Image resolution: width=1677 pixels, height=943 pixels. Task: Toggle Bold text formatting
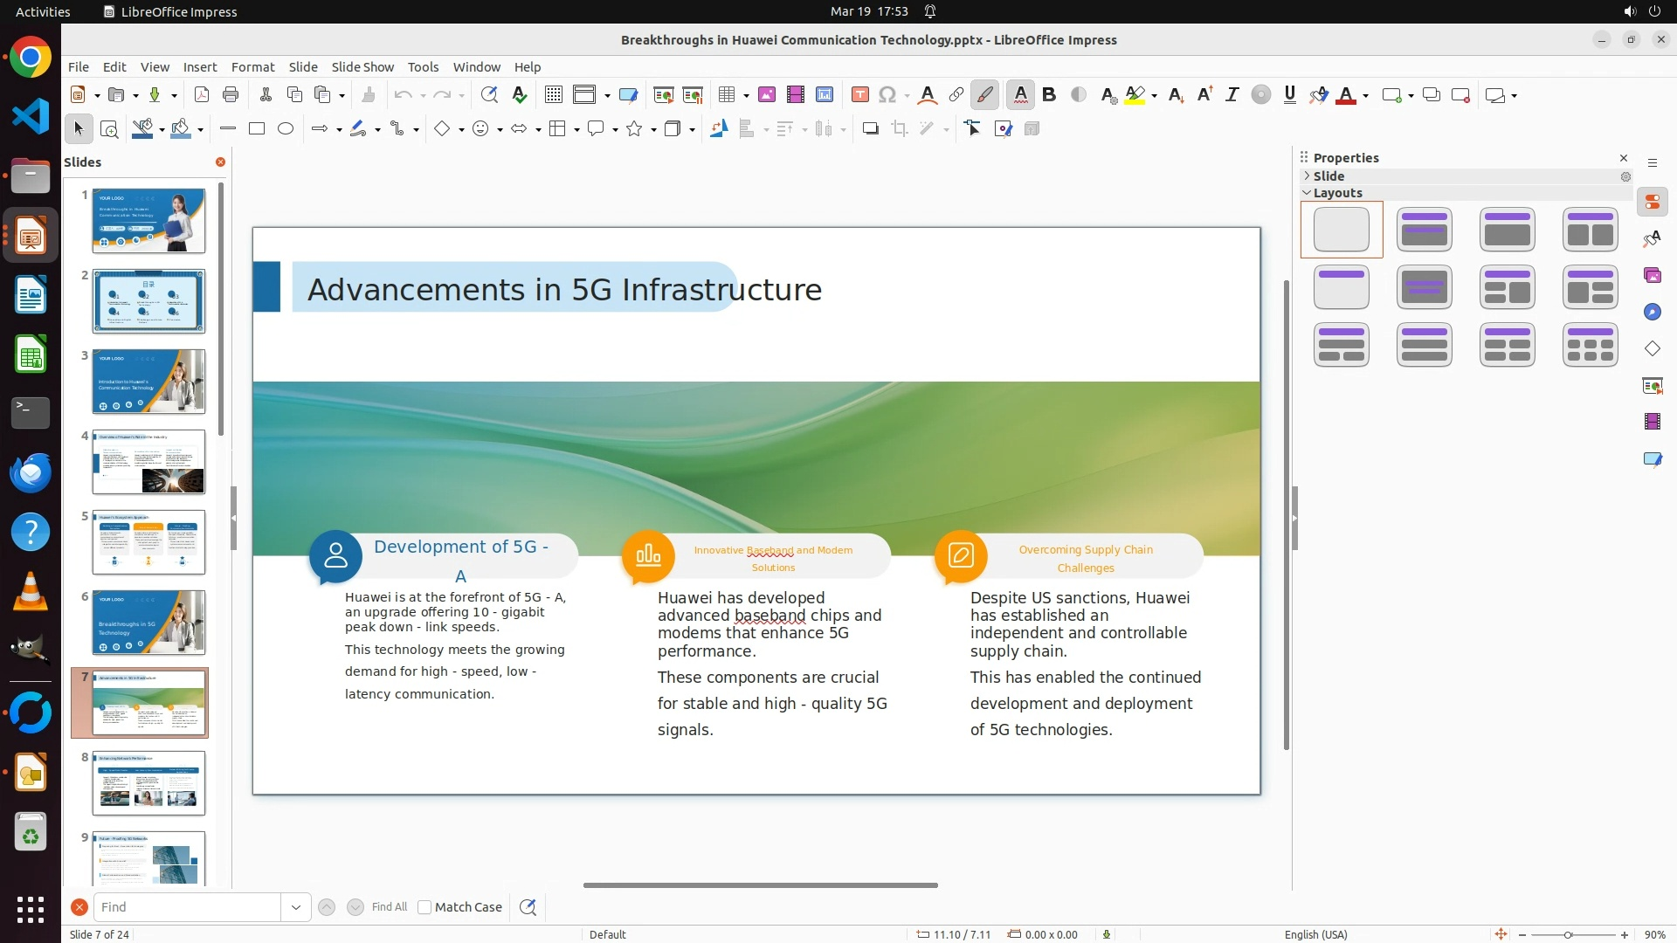[x=1049, y=95]
